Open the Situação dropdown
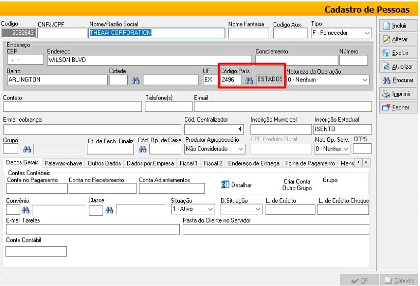This screenshot has width=420, height=286. 211,210
